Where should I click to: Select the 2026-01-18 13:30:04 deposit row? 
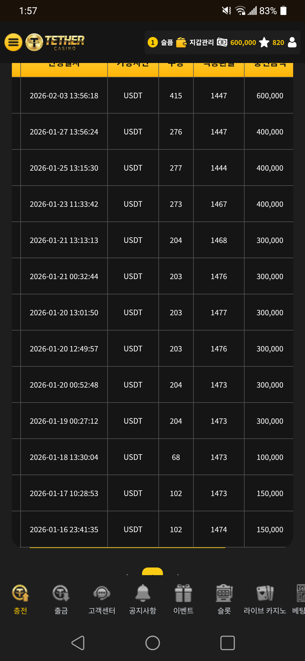coord(152,457)
